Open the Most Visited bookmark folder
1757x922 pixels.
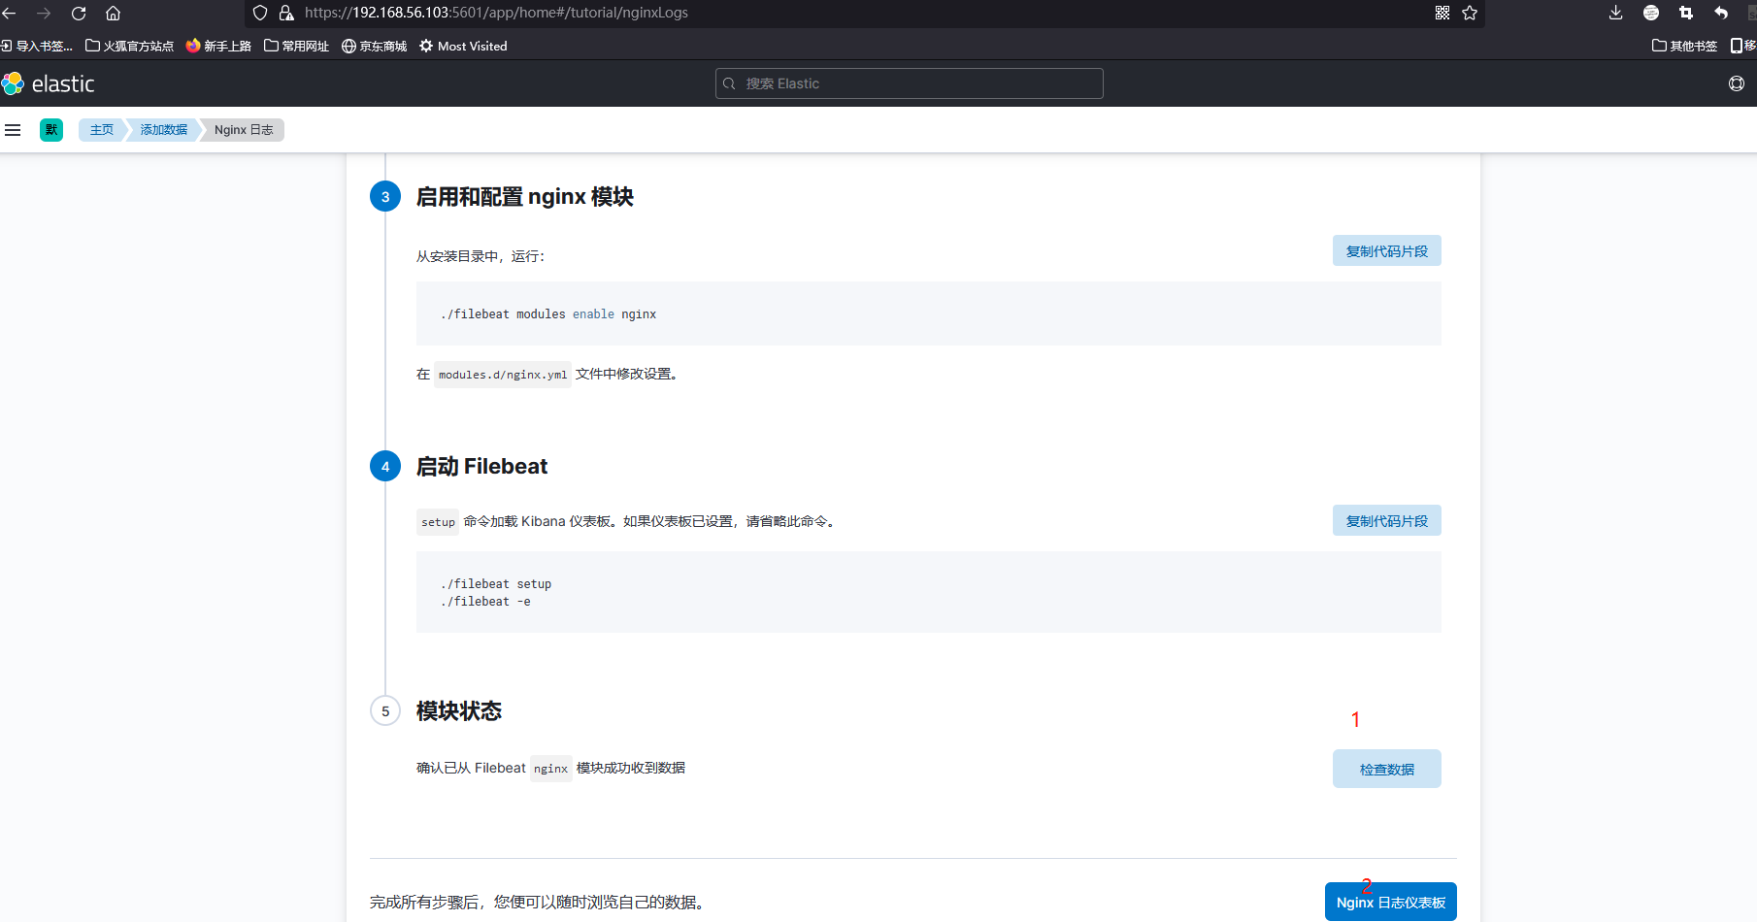tap(463, 46)
